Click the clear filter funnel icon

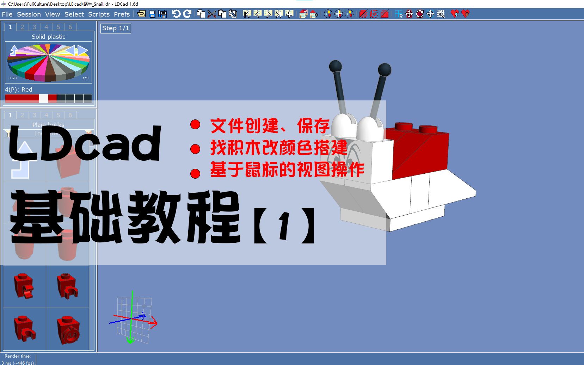[x=88, y=133]
